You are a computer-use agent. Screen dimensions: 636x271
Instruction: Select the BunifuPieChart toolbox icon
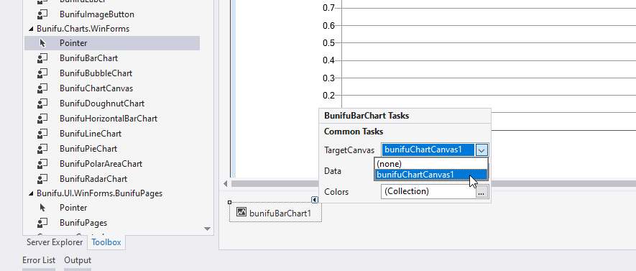pos(42,149)
